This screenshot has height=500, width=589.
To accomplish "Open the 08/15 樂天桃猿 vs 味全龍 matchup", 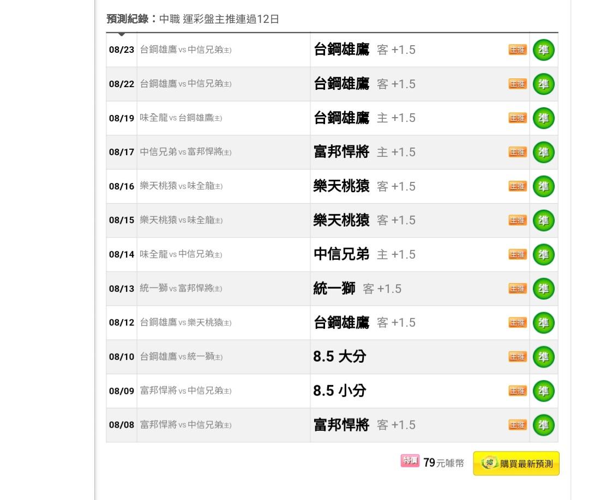I will point(182,220).
